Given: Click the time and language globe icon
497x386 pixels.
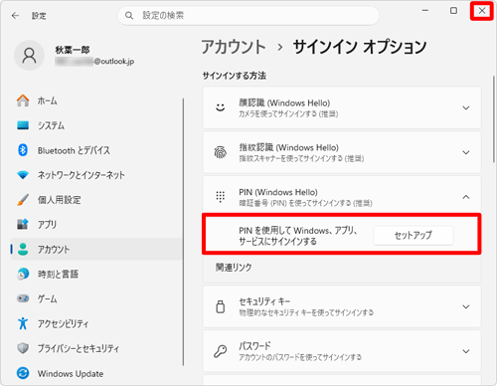Looking at the screenshot, I should (23, 274).
